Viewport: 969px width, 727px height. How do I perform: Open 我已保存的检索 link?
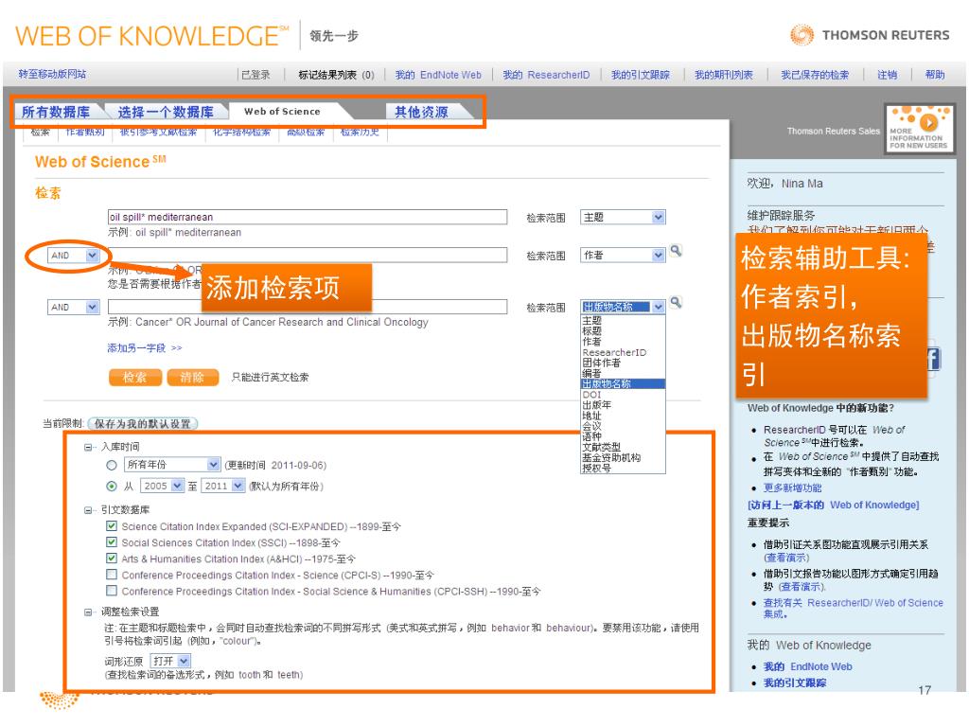pos(815,75)
